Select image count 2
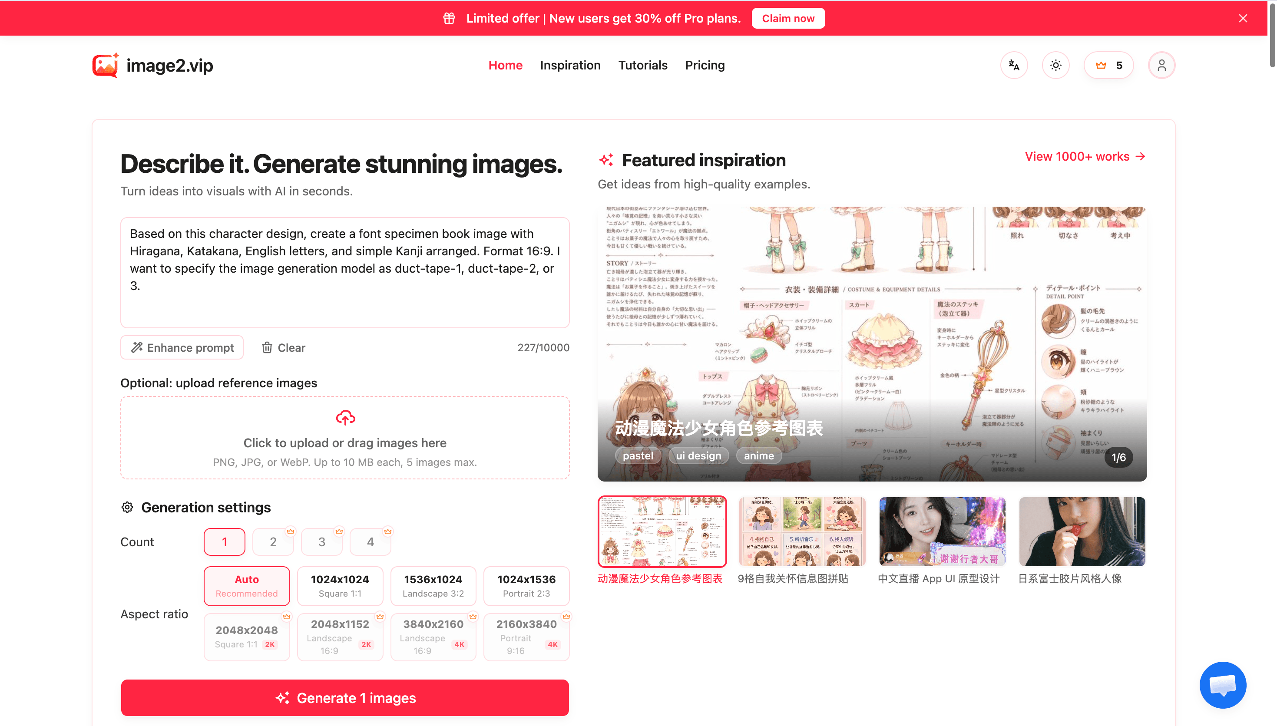 [x=273, y=541]
